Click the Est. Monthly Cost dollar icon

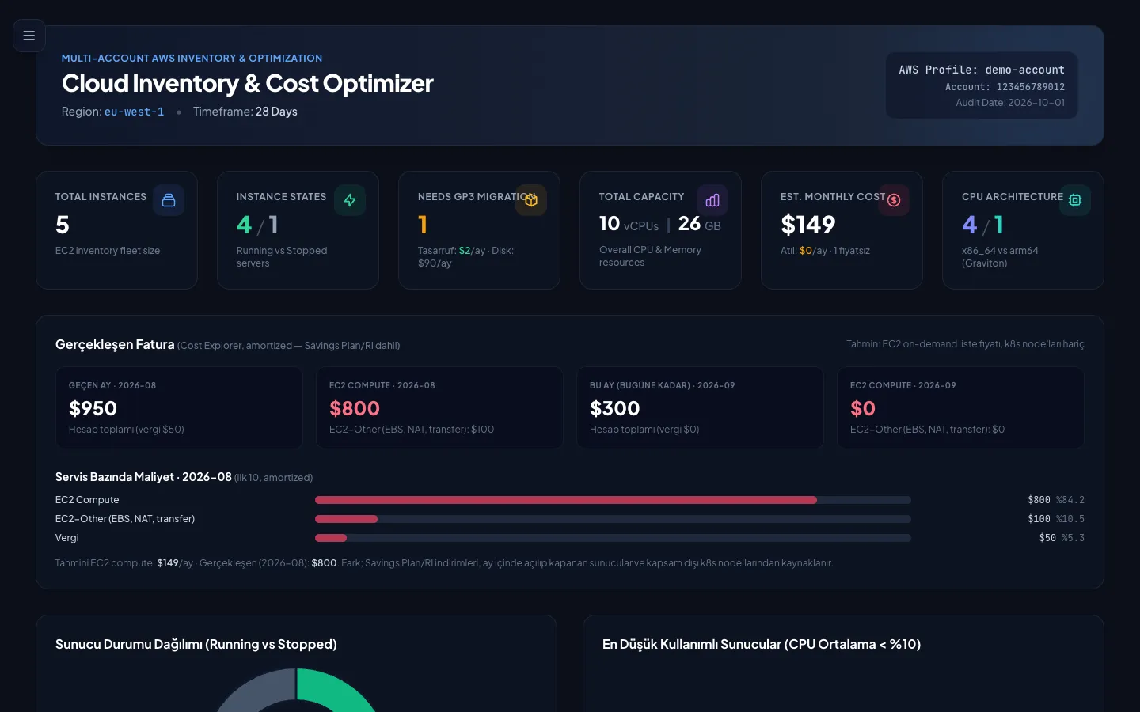coord(894,200)
